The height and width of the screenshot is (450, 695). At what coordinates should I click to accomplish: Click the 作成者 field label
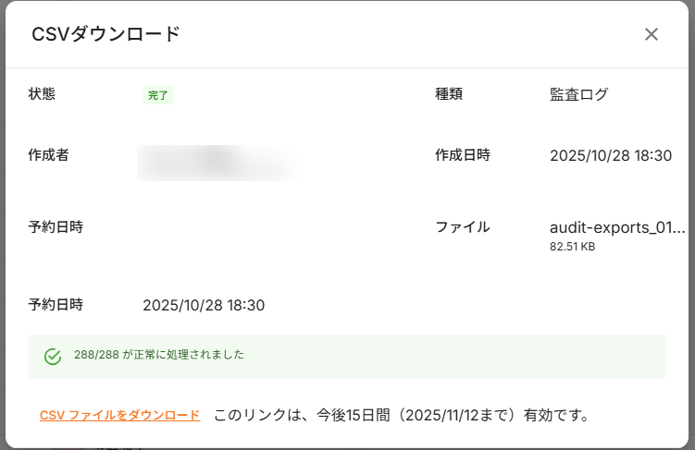pos(49,155)
